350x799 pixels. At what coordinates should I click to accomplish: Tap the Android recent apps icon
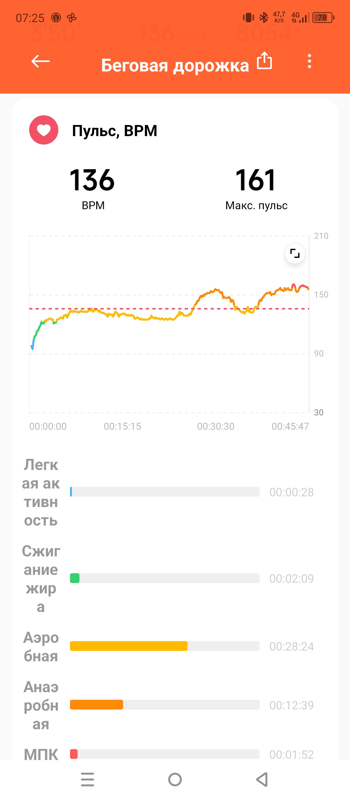click(x=87, y=780)
